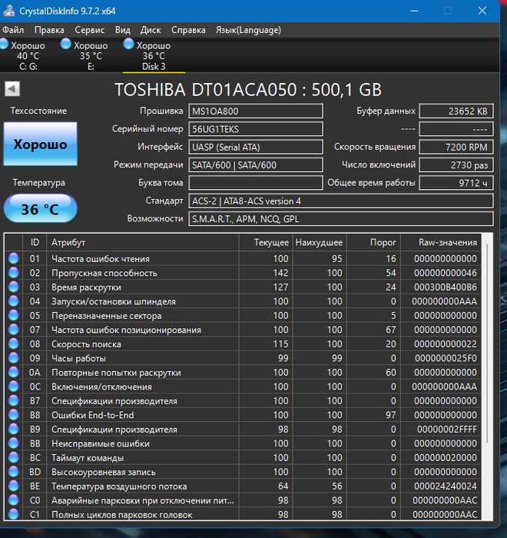Click the Общее время работы value 9712 ч
The image size is (507, 538).
(x=456, y=183)
